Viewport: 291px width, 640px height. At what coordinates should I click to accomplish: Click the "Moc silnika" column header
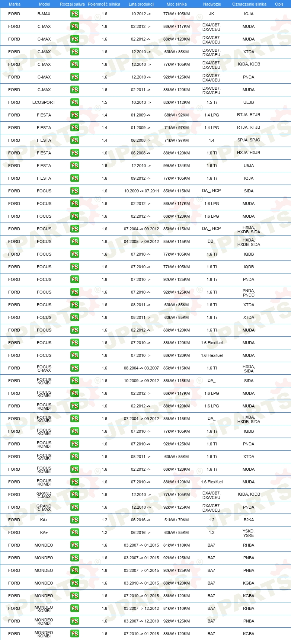[177, 4]
